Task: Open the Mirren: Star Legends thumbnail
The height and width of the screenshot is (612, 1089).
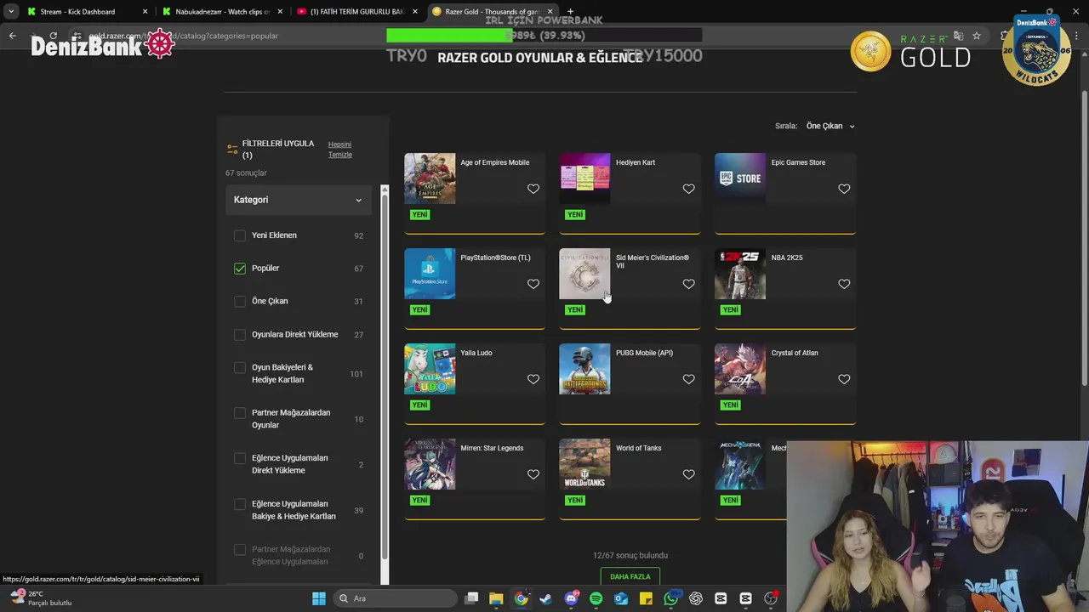Action: click(430, 464)
